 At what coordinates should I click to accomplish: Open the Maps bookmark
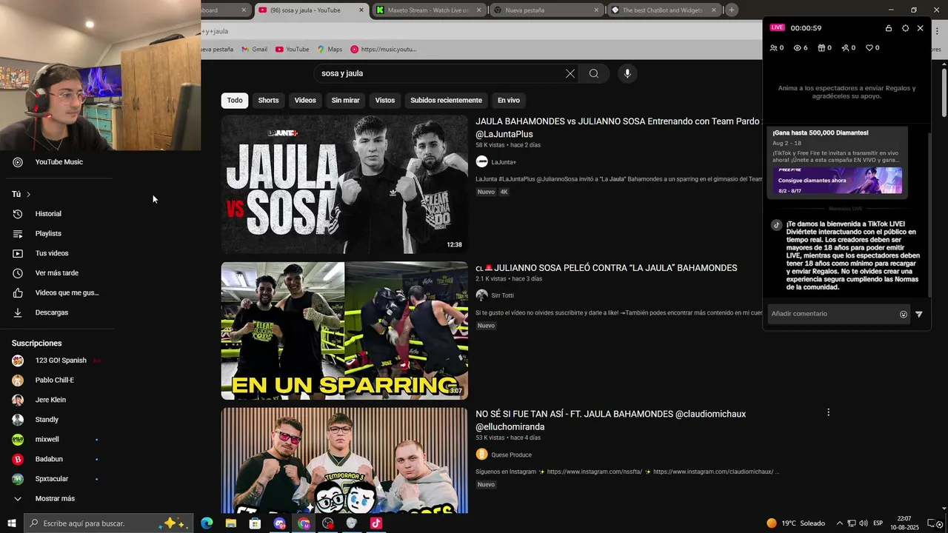pos(330,50)
